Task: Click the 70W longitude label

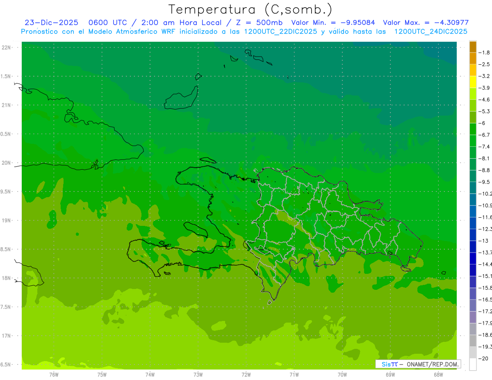Action: click(x=342, y=375)
